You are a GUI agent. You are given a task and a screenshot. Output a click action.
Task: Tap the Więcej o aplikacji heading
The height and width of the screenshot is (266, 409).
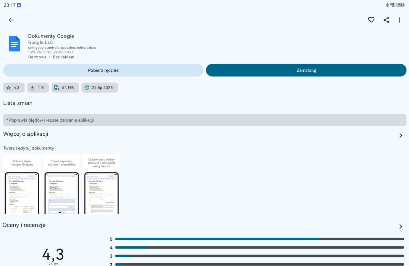[x=26, y=134]
